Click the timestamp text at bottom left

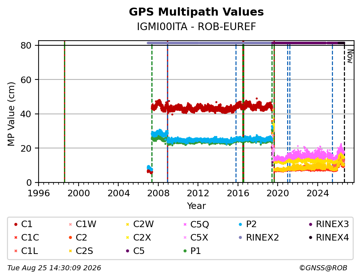[x=54, y=268]
